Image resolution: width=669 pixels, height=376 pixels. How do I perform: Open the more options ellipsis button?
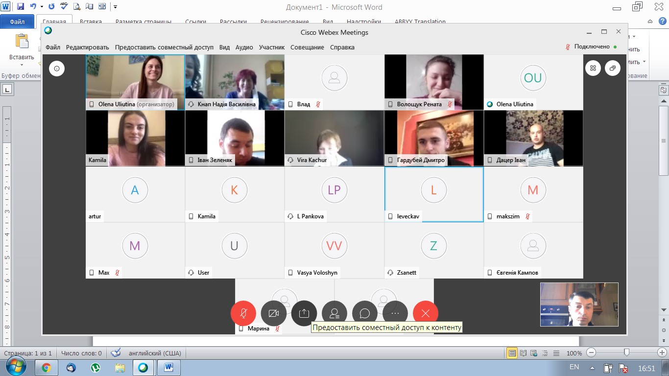(x=395, y=313)
